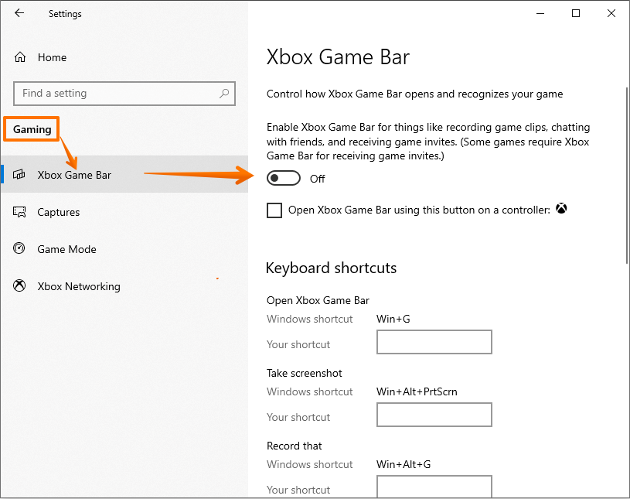Go to Settings Home
630x499 pixels.
(52, 57)
